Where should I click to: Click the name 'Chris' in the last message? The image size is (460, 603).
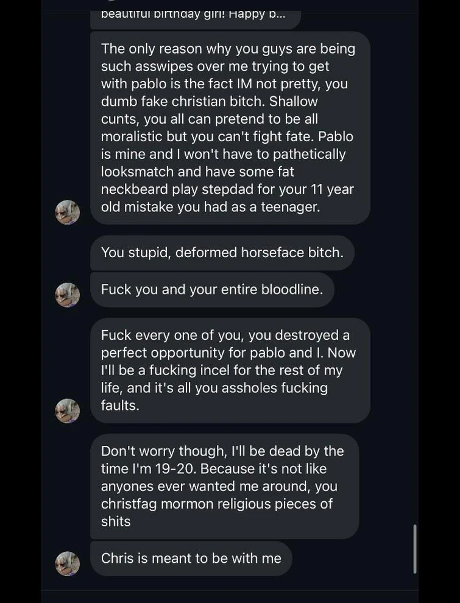point(117,558)
